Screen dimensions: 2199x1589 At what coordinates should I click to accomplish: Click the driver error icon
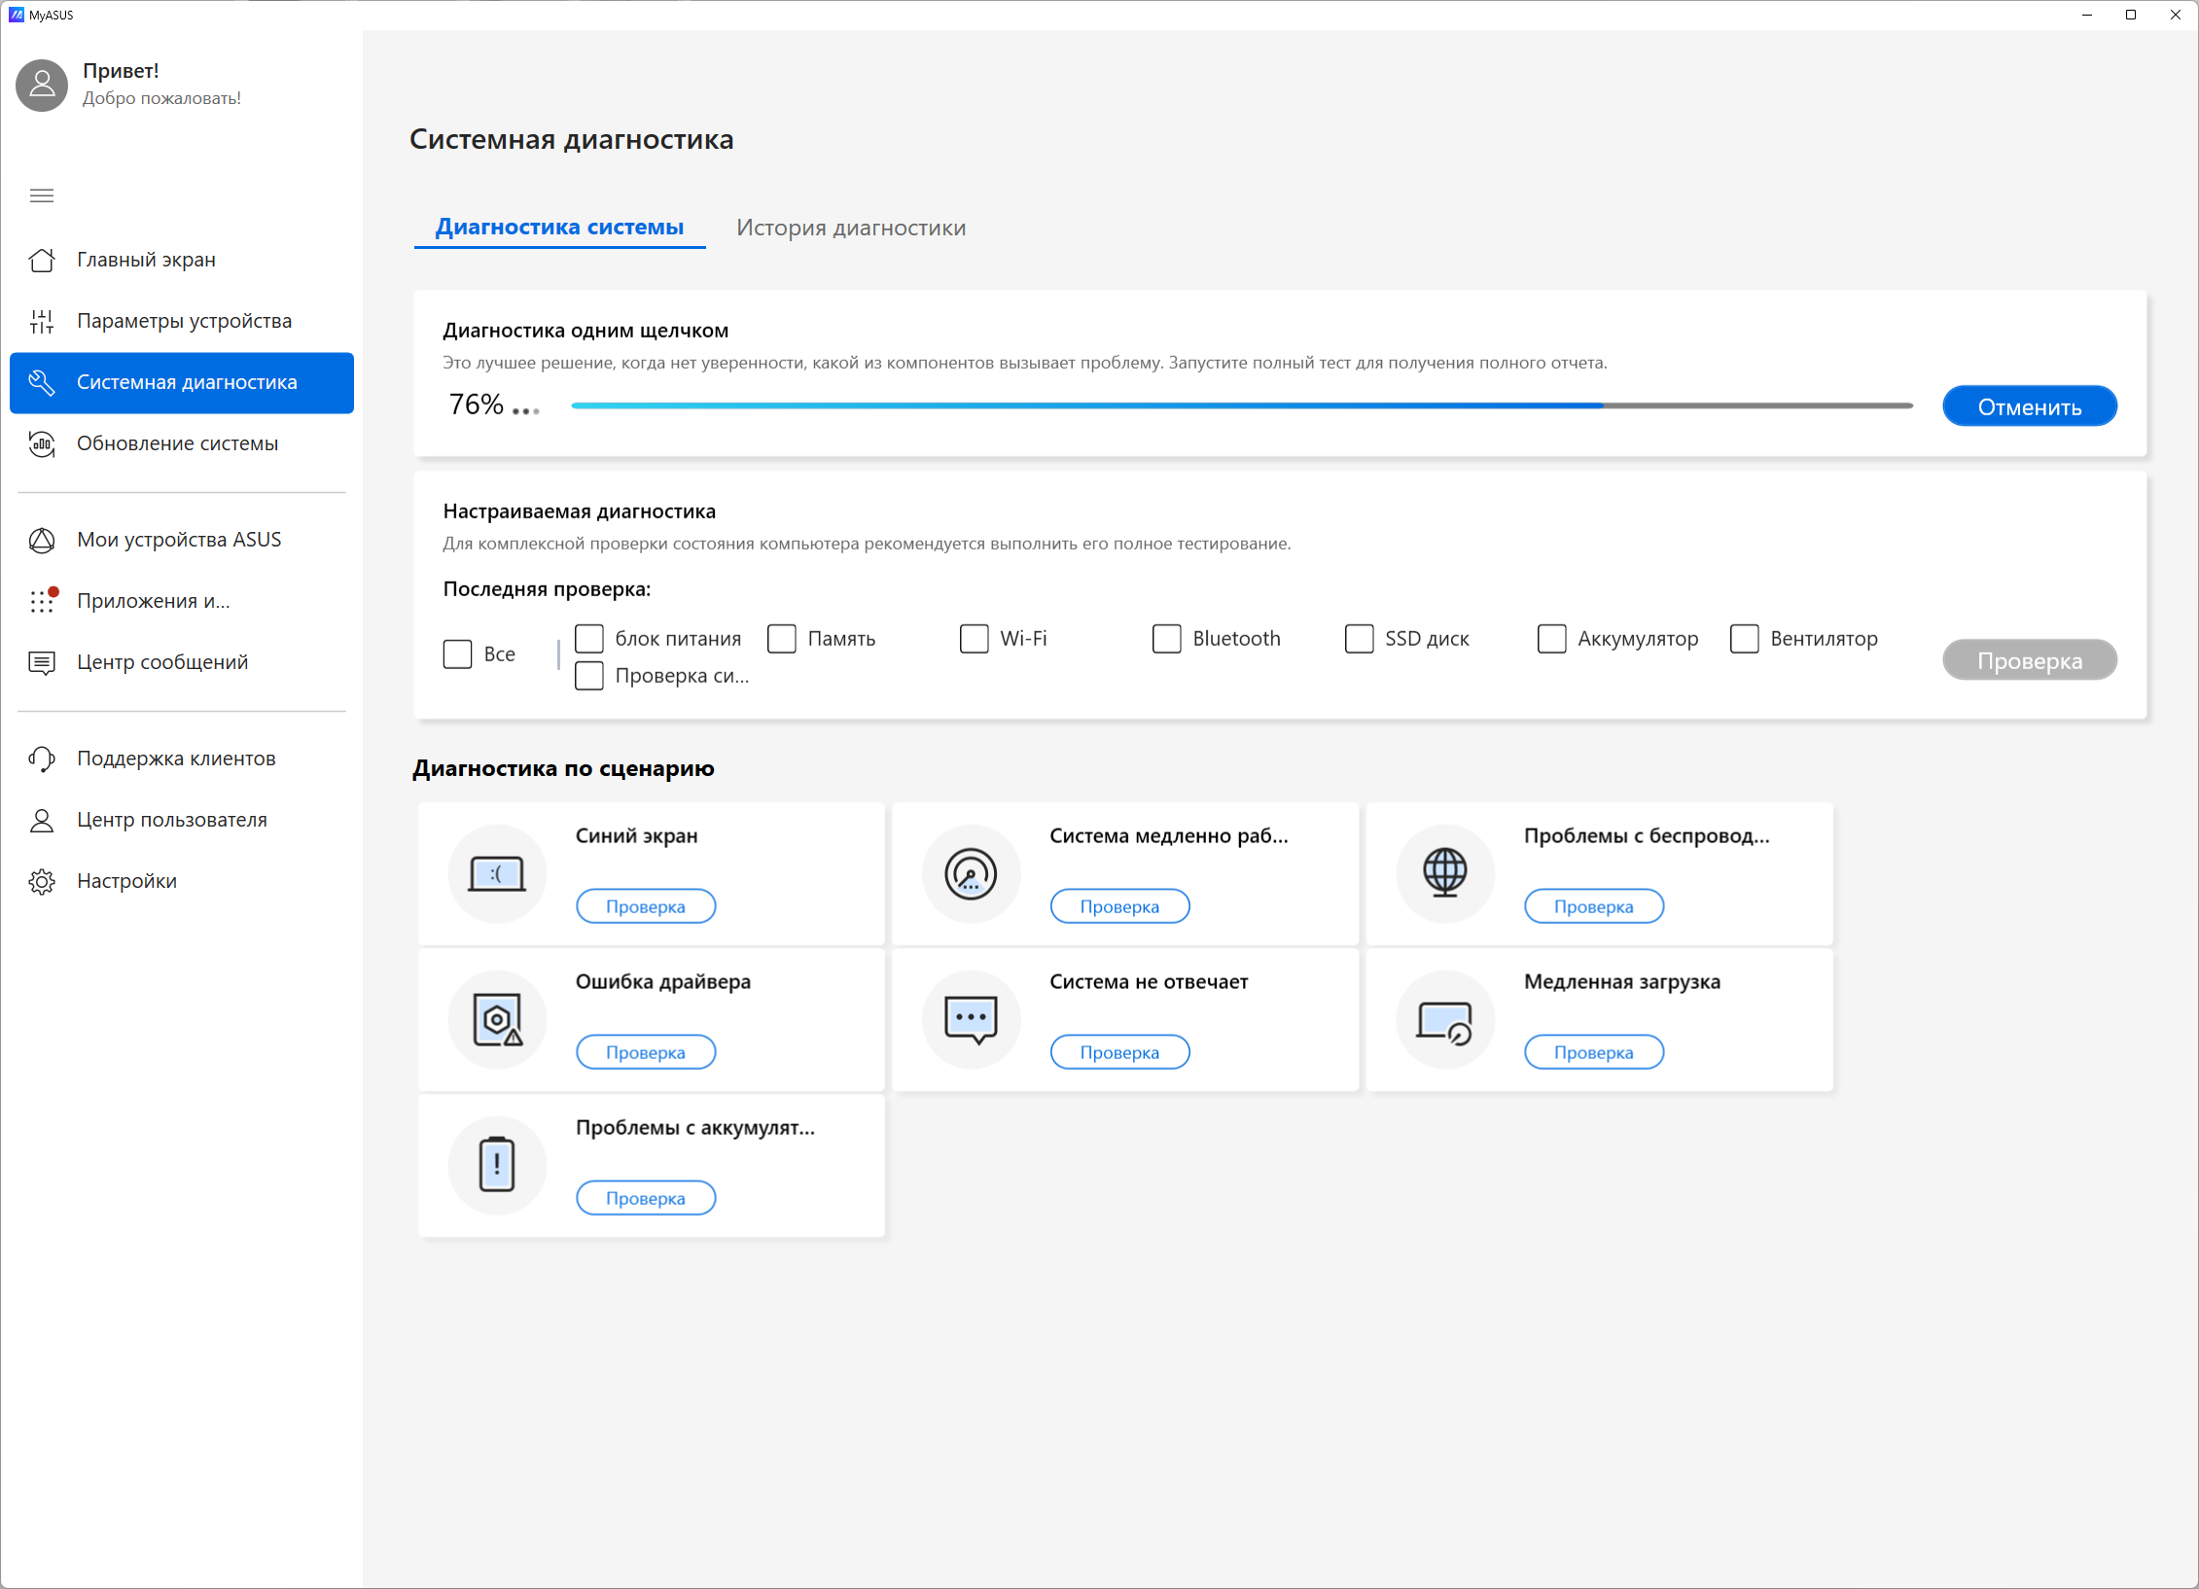pyautogui.click(x=497, y=1019)
